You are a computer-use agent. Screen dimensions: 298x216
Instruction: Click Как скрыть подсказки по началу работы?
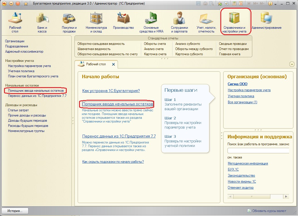click(113, 162)
